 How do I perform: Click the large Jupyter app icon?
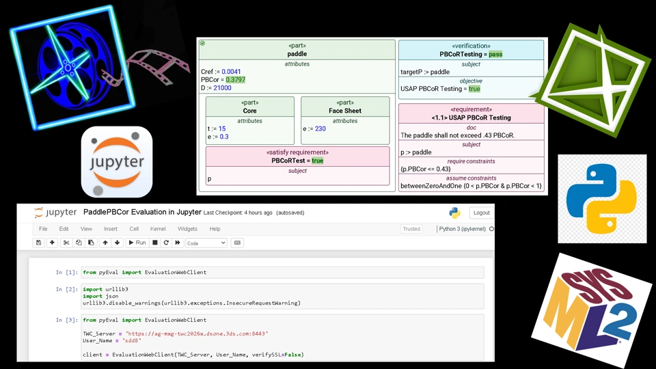(117, 162)
